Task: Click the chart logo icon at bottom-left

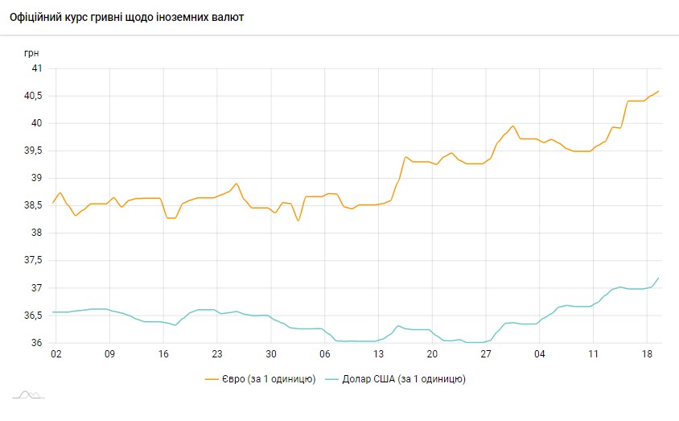Action: 29,394
